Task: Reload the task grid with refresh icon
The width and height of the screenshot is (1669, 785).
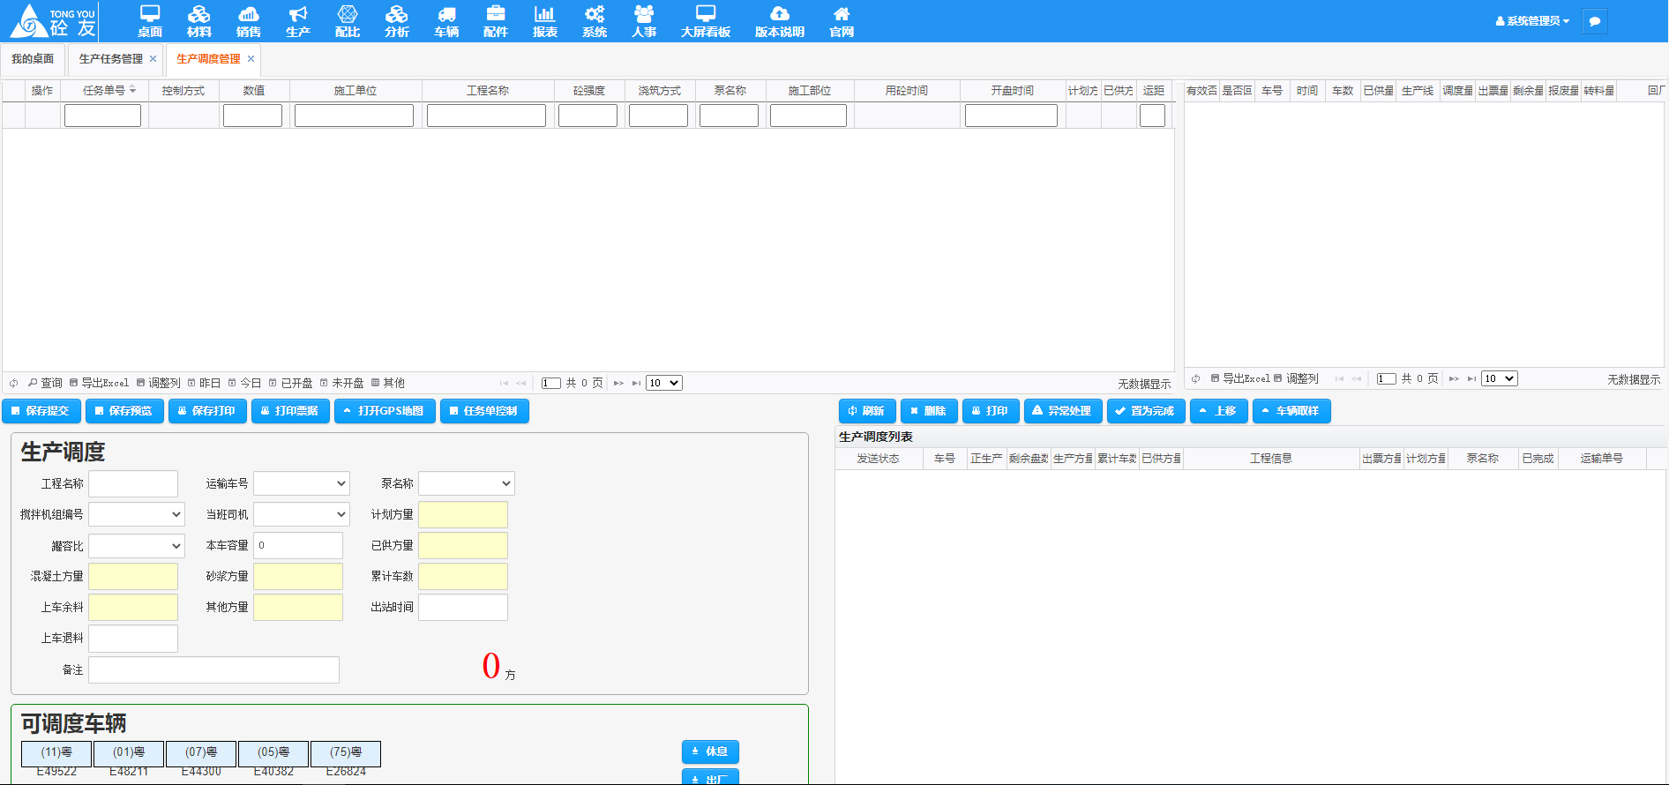Action: point(14,383)
